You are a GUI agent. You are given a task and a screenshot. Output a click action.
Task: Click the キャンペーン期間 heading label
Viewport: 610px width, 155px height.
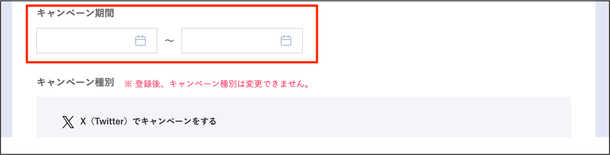tap(76, 13)
